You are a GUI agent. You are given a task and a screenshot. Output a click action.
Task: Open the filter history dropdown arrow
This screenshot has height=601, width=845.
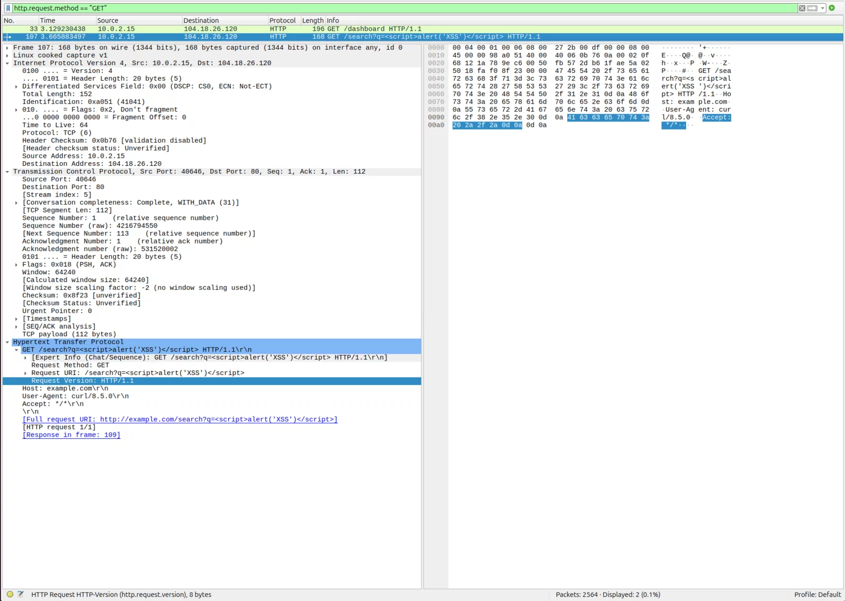(822, 8)
